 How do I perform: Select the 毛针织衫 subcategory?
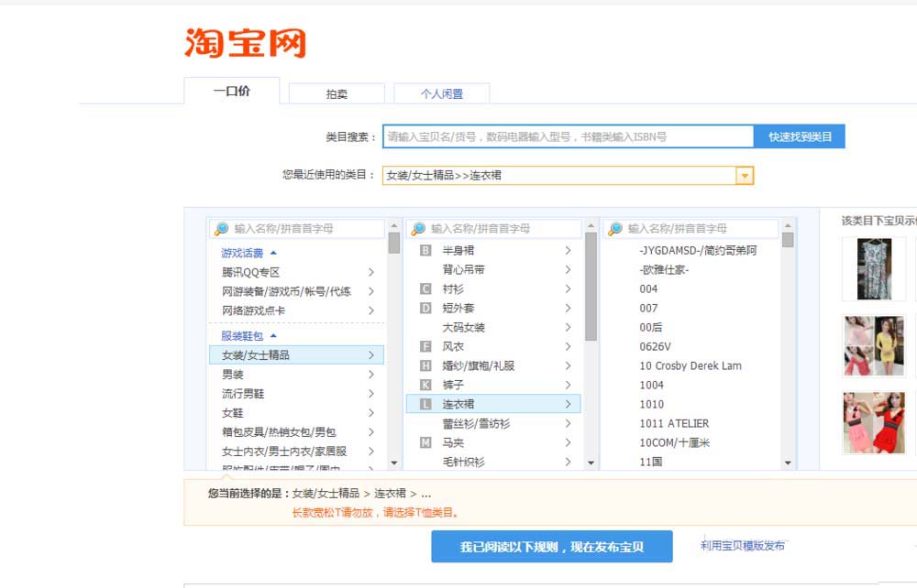tap(493, 462)
